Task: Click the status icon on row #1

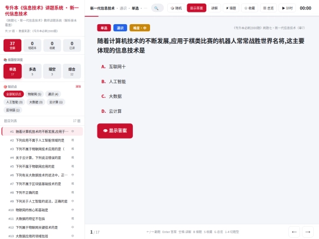Action: pyautogui.click(x=73, y=131)
